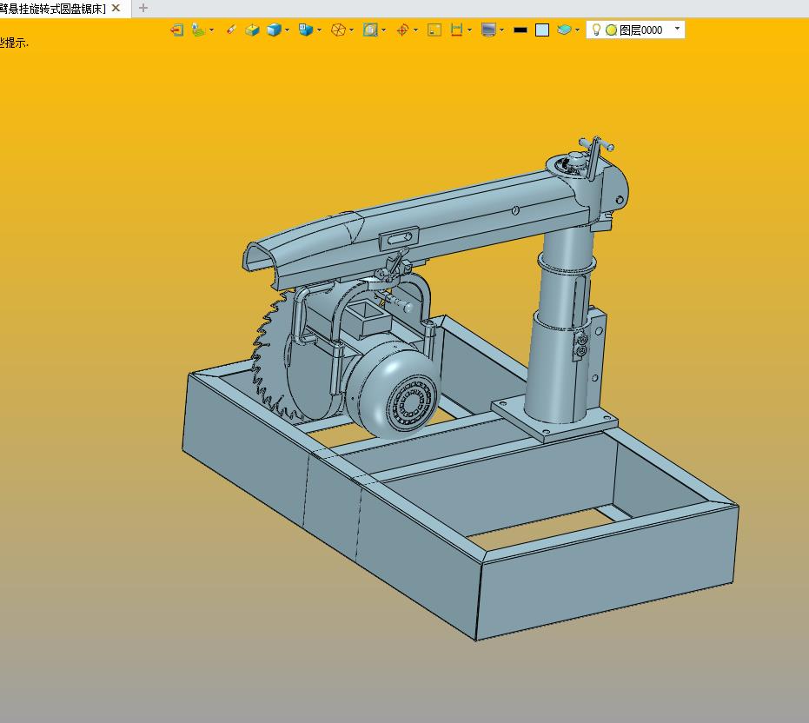Image resolution: width=809 pixels, height=723 pixels.
Task: Expand the monitor display dropdown arrow
Action: click(x=501, y=30)
